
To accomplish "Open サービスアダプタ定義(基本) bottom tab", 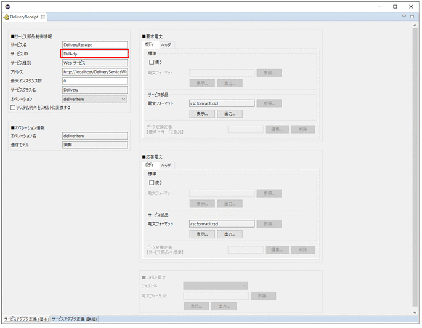I will (26, 319).
